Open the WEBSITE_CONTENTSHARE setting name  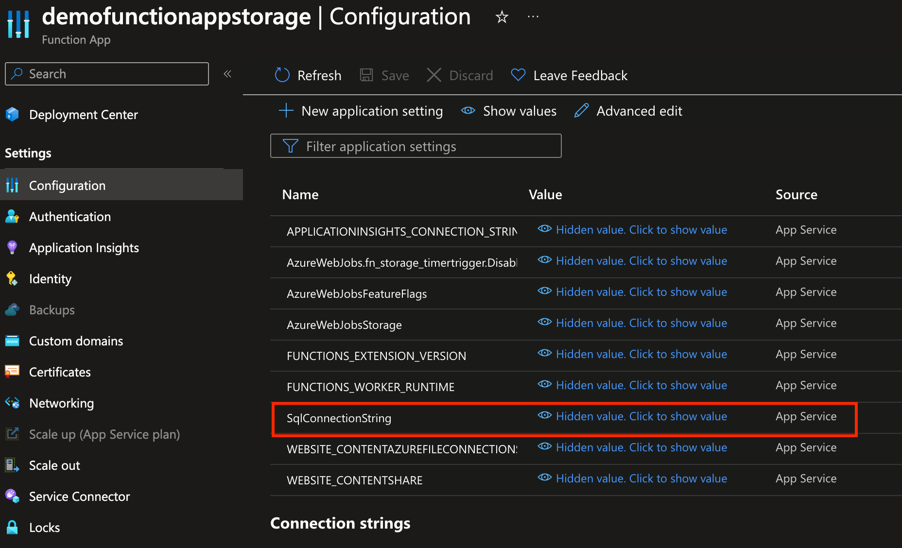point(355,480)
